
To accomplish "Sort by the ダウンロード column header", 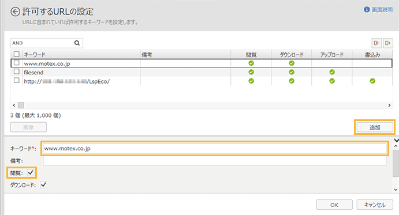I will [292, 54].
